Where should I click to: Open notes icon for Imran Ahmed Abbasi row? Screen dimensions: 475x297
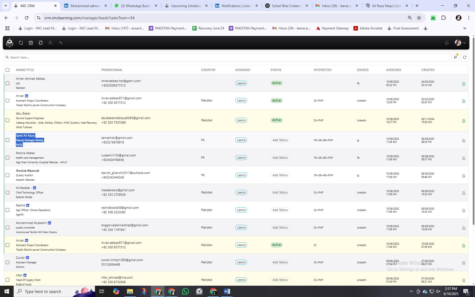pyautogui.click(x=464, y=84)
